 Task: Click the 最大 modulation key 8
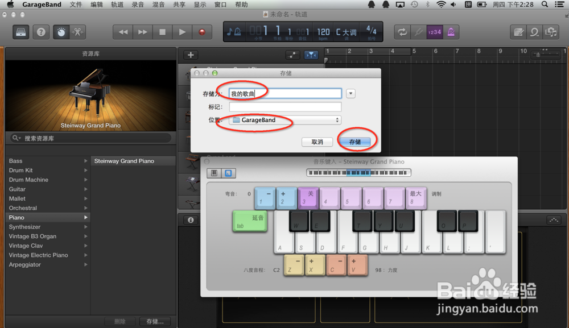[415, 198]
